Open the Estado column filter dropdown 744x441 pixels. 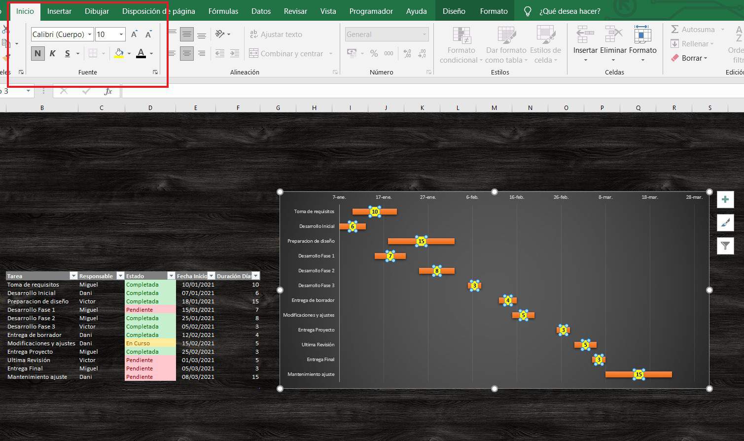click(171, 276)
